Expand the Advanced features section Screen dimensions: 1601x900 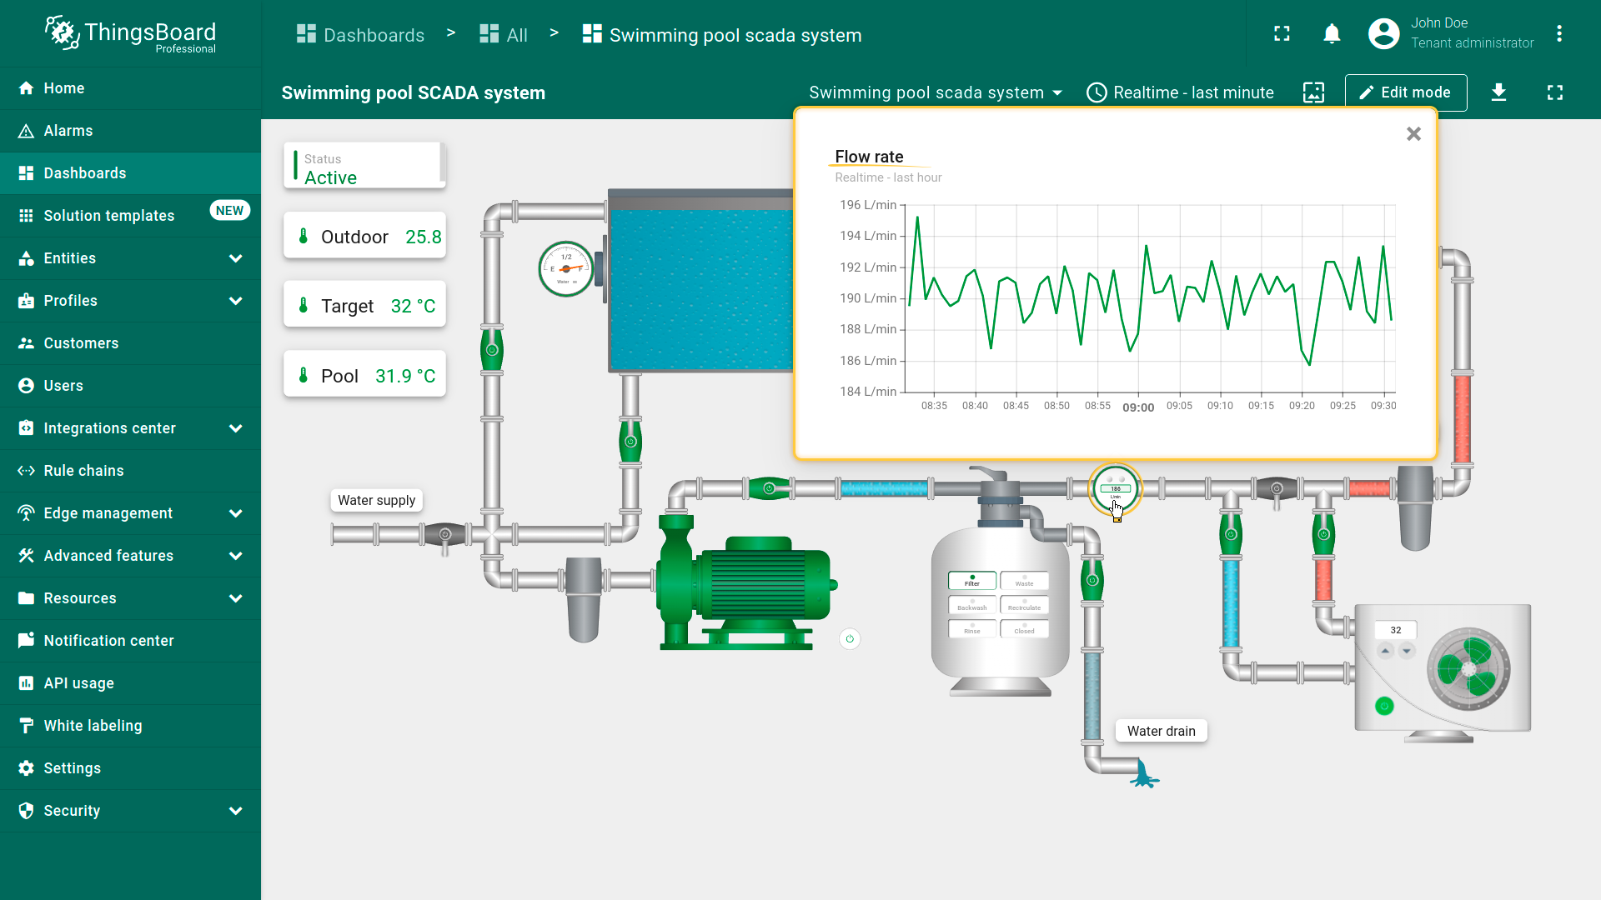pos(235,556)
